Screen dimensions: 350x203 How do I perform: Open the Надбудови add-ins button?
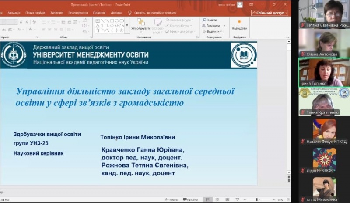(239, 24)
